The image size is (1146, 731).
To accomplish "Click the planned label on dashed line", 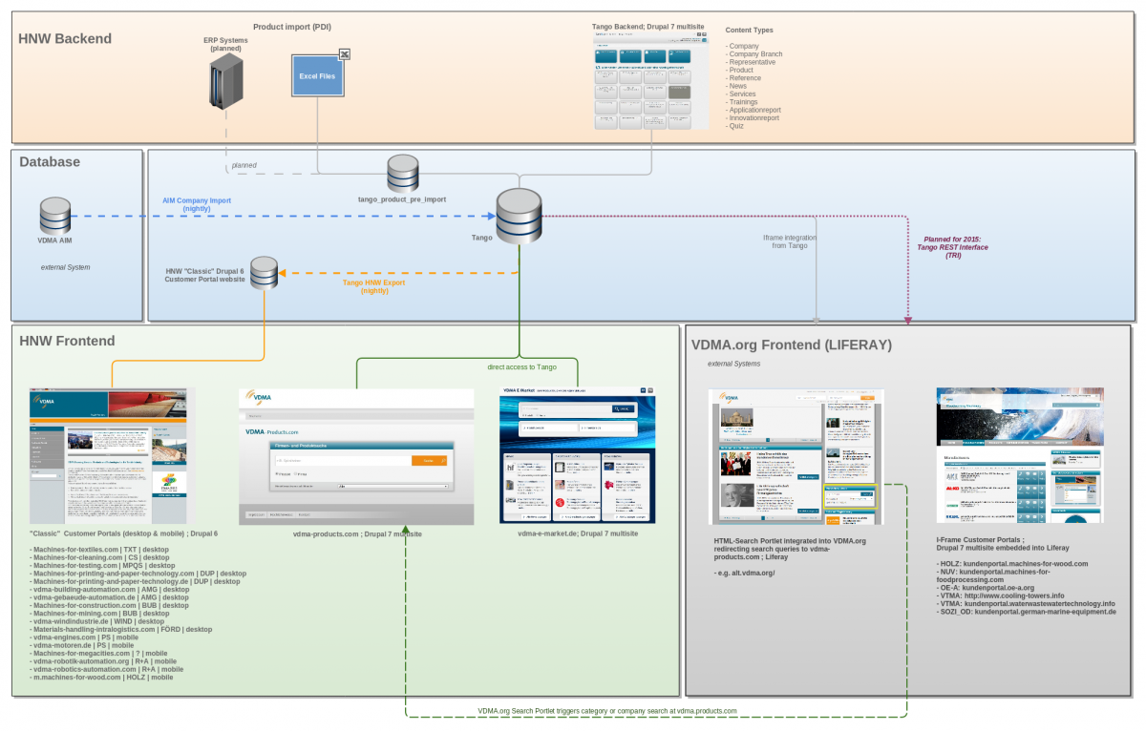I will 244,165.
